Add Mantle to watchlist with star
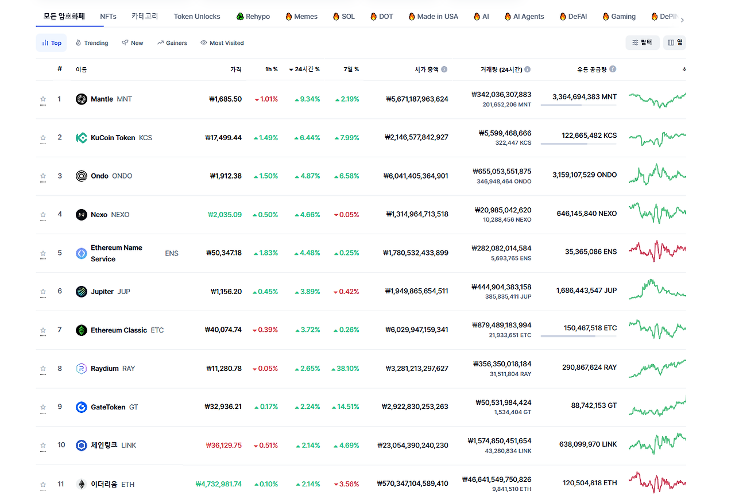 (x=43, y=99)
